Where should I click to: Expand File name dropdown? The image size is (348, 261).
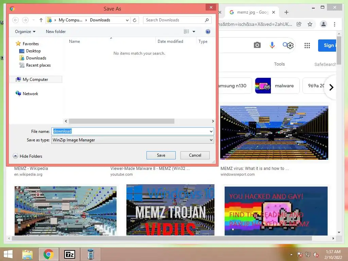(x=211, y=132)
